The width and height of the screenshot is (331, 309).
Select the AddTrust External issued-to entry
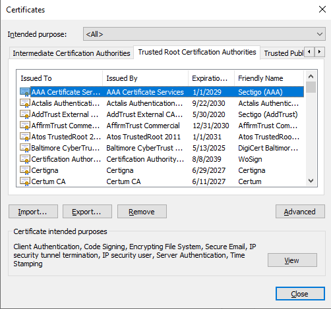[65, 114]
